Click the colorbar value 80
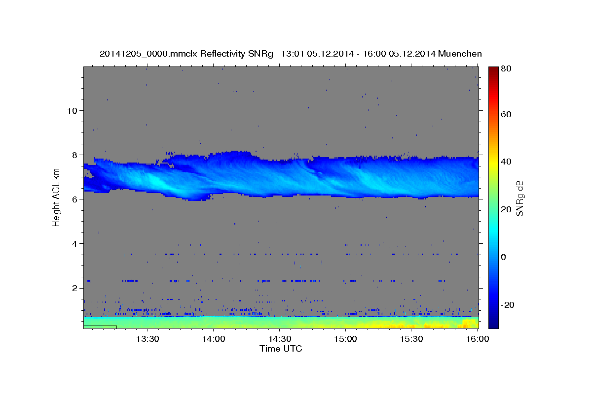 [507, 69]
